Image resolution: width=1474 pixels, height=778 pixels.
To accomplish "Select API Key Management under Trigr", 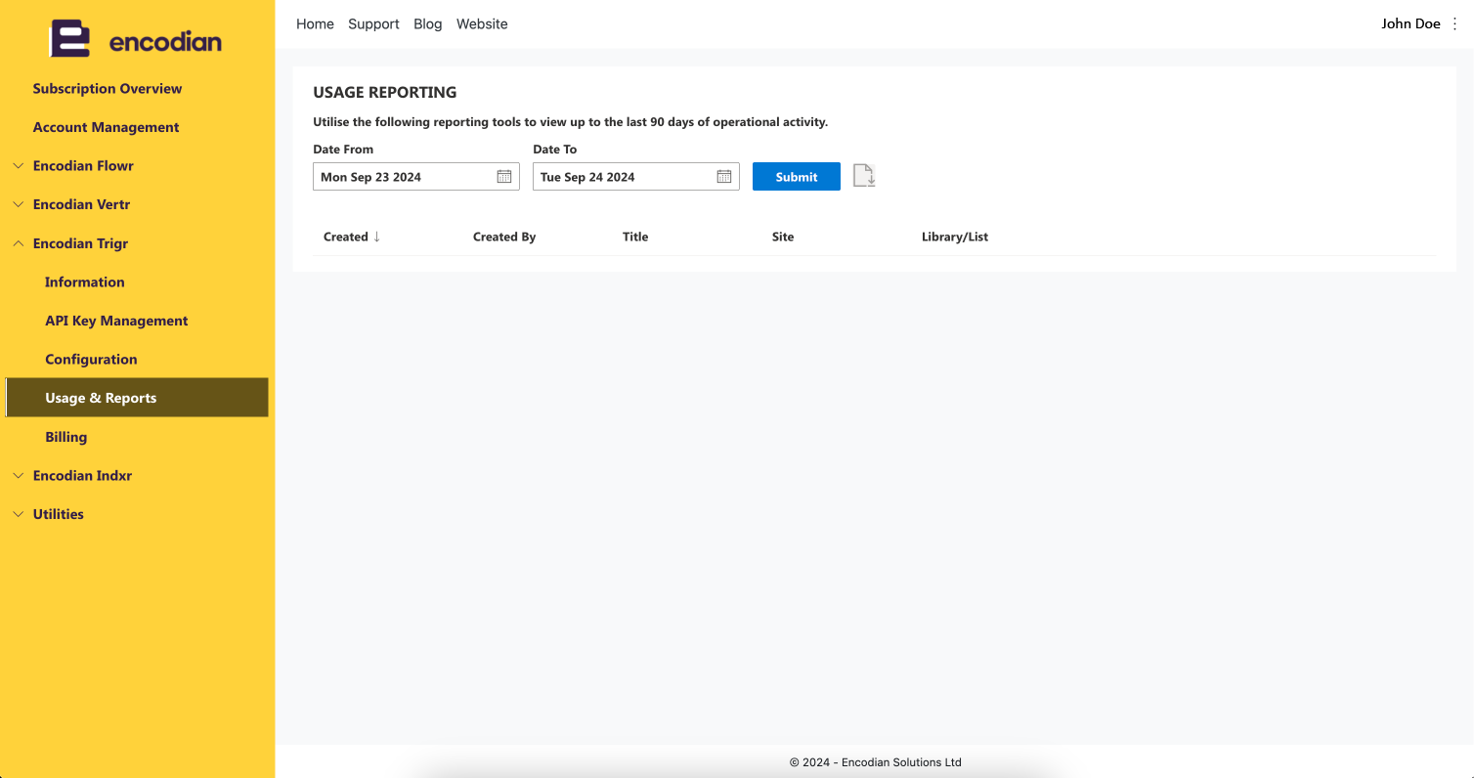I will coord(116,321).
